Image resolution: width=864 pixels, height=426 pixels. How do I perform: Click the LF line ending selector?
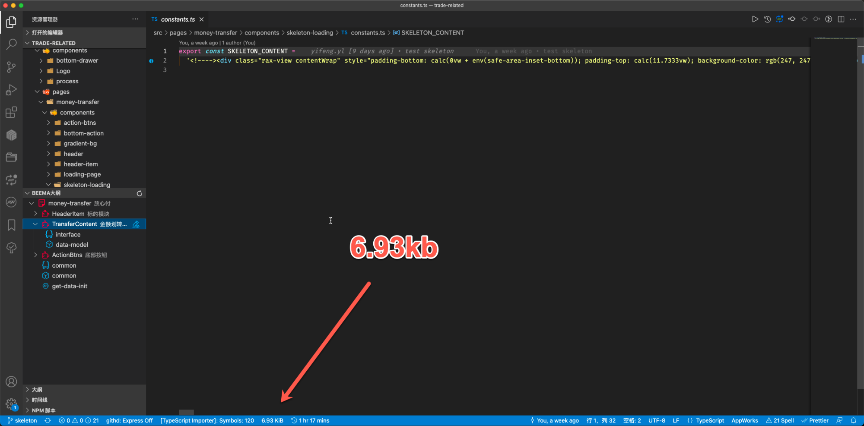pos(676,420)
